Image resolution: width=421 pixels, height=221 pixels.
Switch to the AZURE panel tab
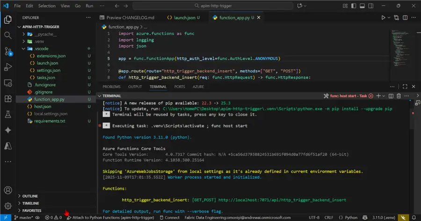(x=198, y=87)
